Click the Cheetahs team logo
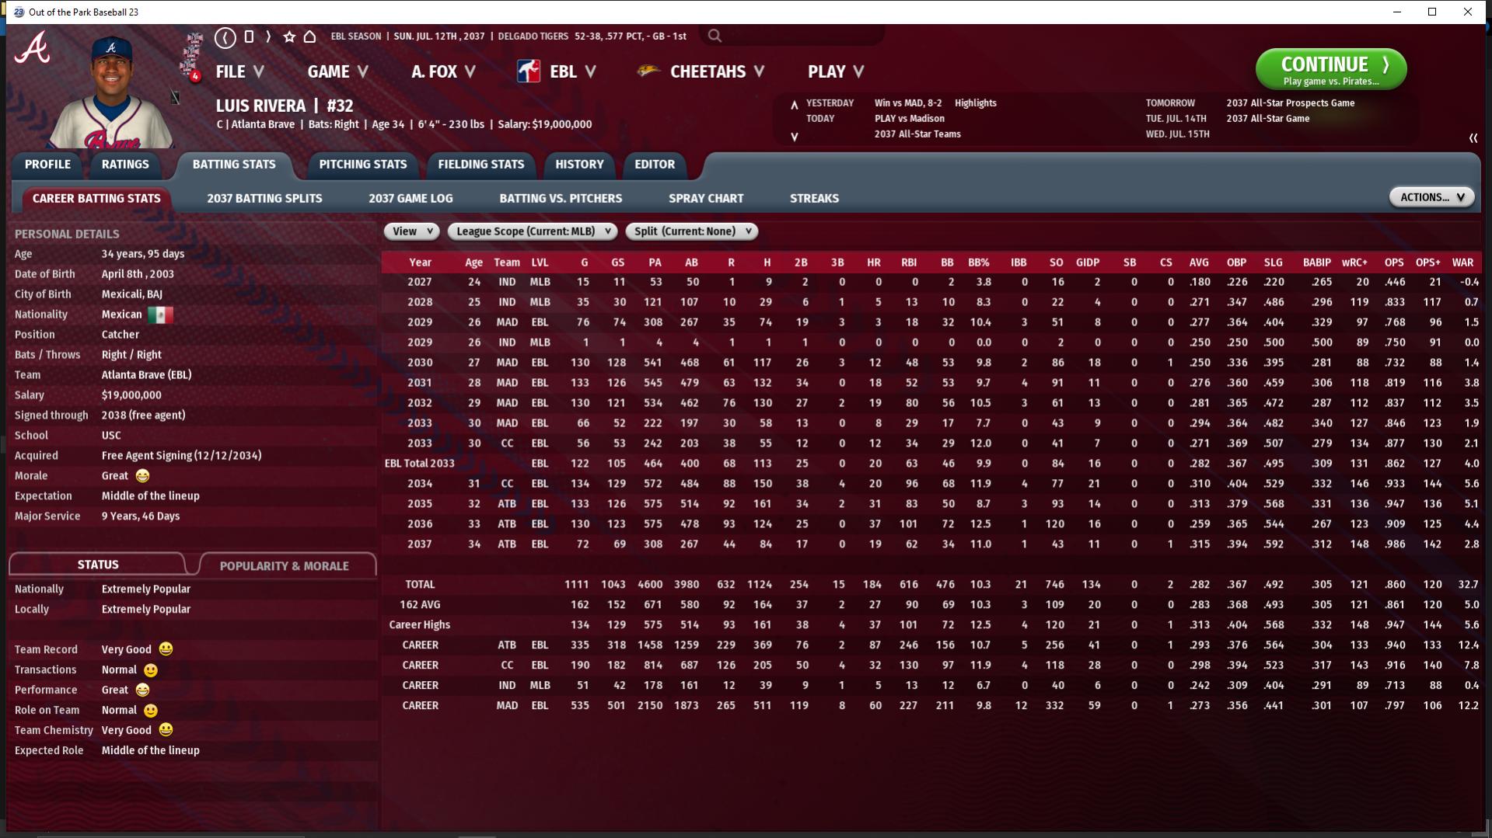This screenshot has width=1492, height=838. tap(648, 71)
